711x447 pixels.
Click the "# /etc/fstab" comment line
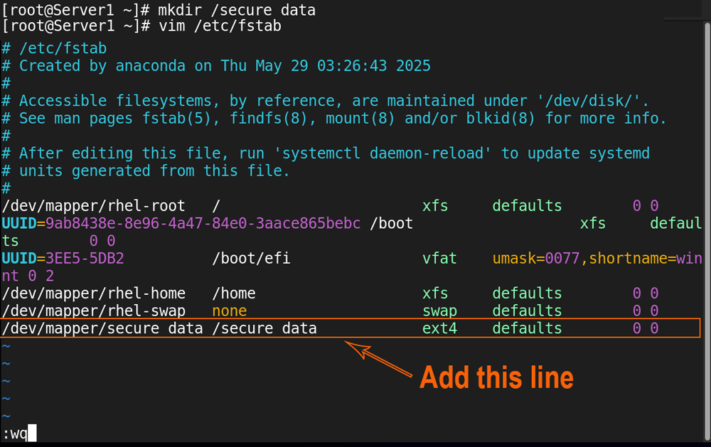click(55, 48)
